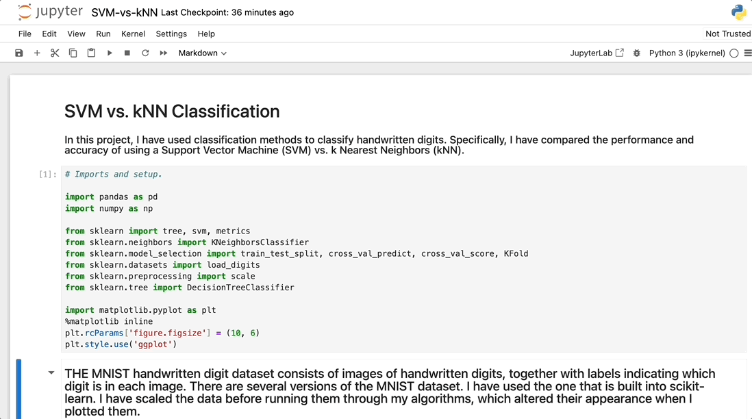Click the MNIST dataset description paragraph
752x419 pixels.
click(390, 392)
